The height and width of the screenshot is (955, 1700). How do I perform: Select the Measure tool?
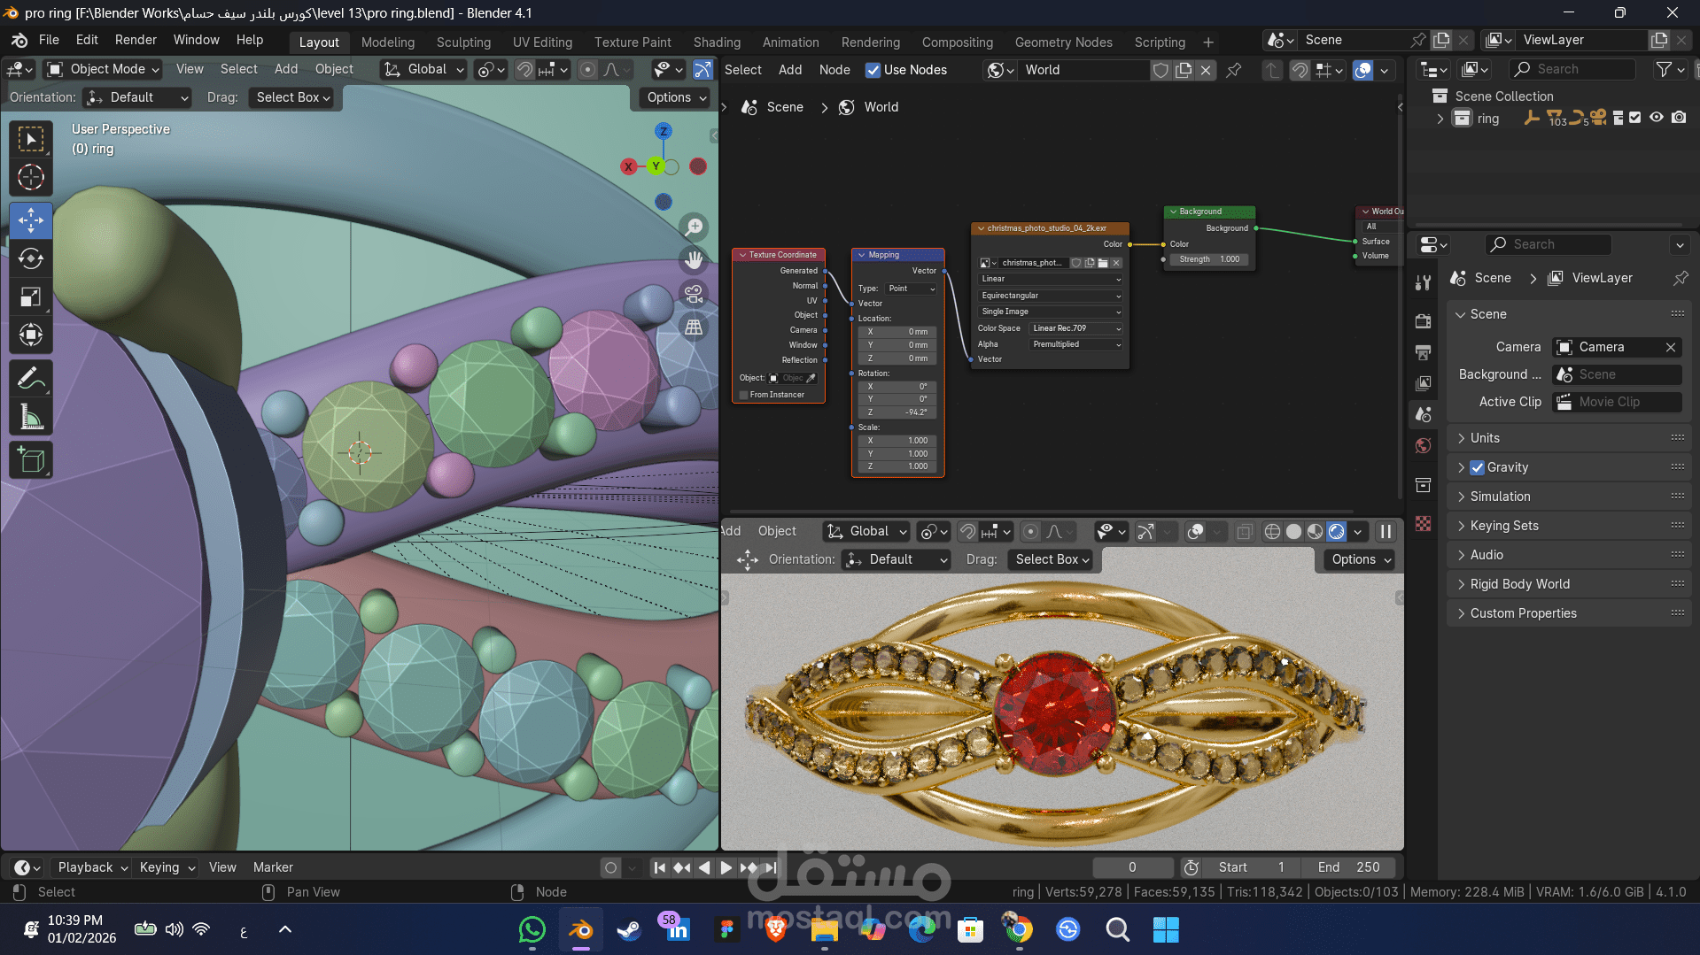click(x=31, y=416)
